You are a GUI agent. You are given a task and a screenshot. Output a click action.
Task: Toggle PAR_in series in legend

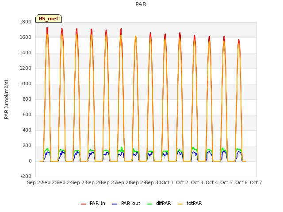point(93,203)
